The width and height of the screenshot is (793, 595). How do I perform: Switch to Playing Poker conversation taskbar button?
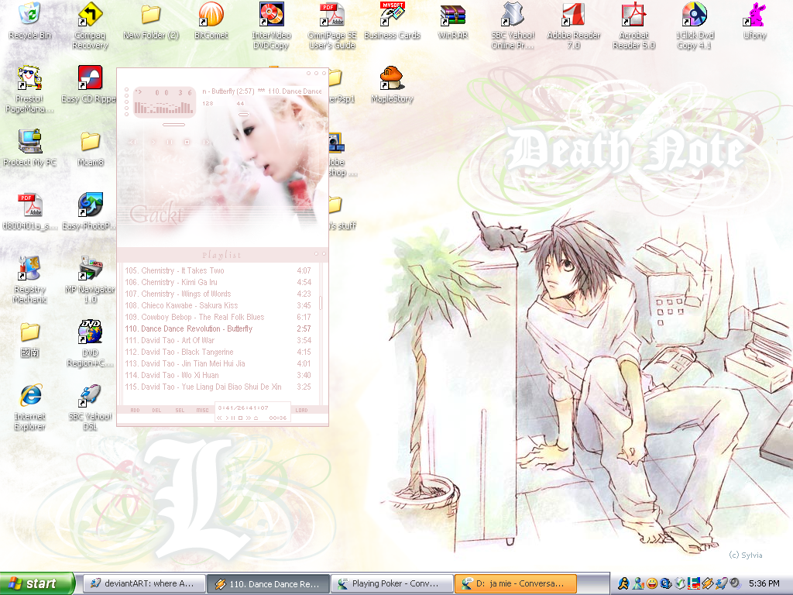(392, 583)
